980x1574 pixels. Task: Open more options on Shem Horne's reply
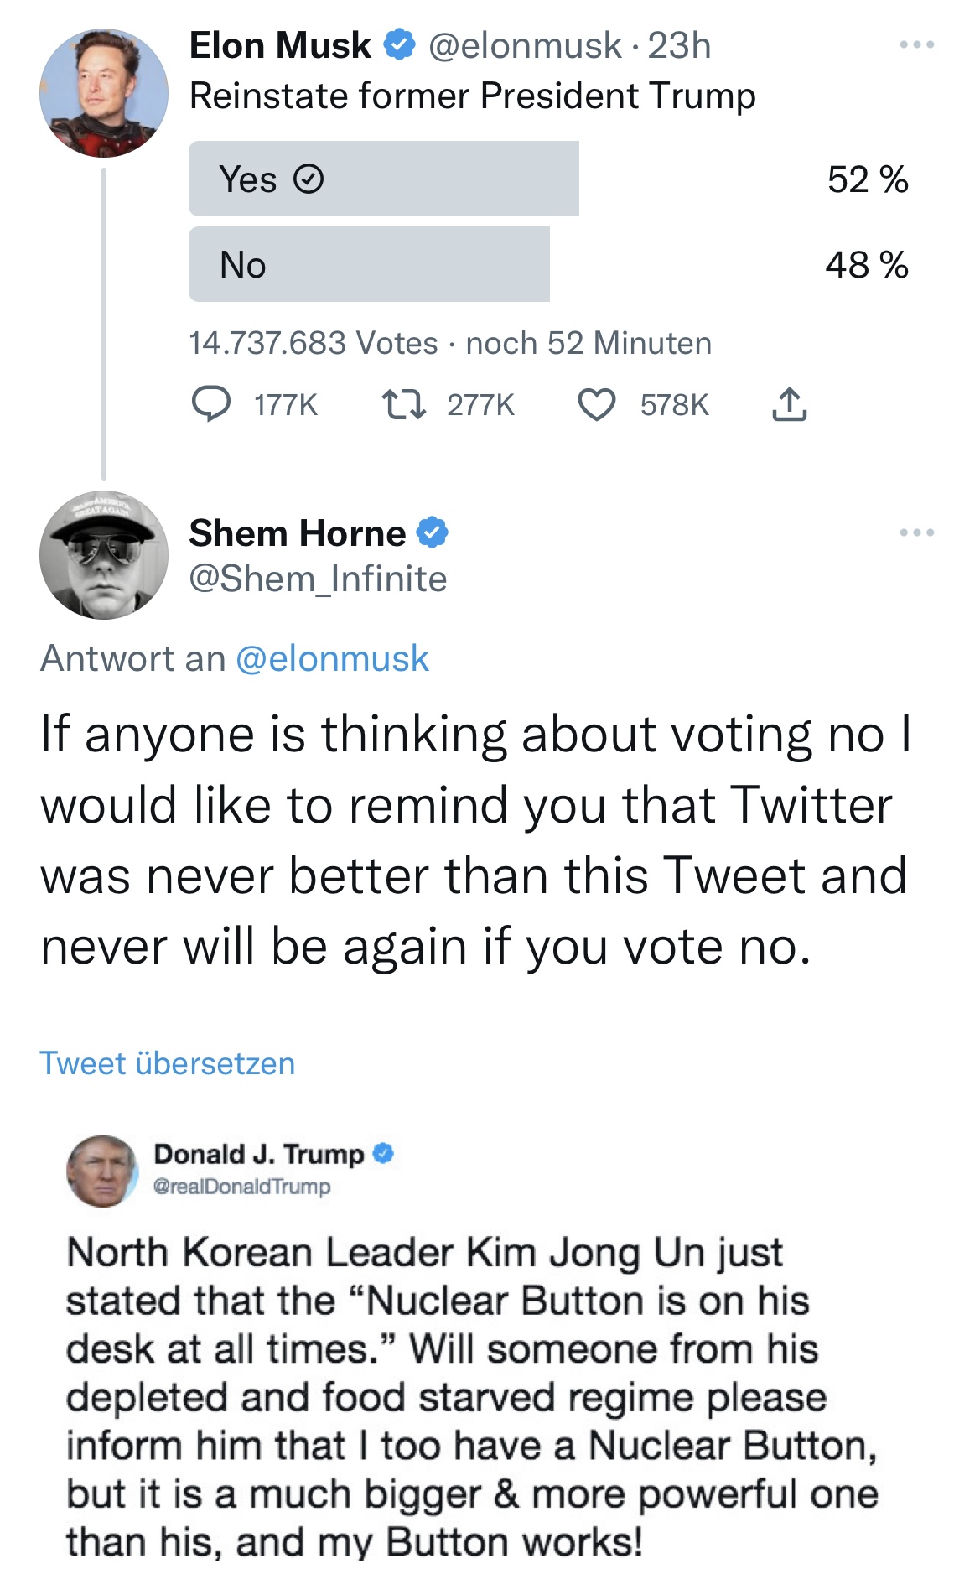916,532
